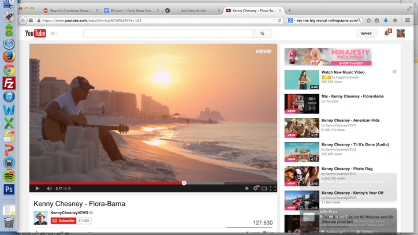Open the Minajesty Shop Target ad banner
The height and width of the screenshot is (235, 418).
coord(328,57)
